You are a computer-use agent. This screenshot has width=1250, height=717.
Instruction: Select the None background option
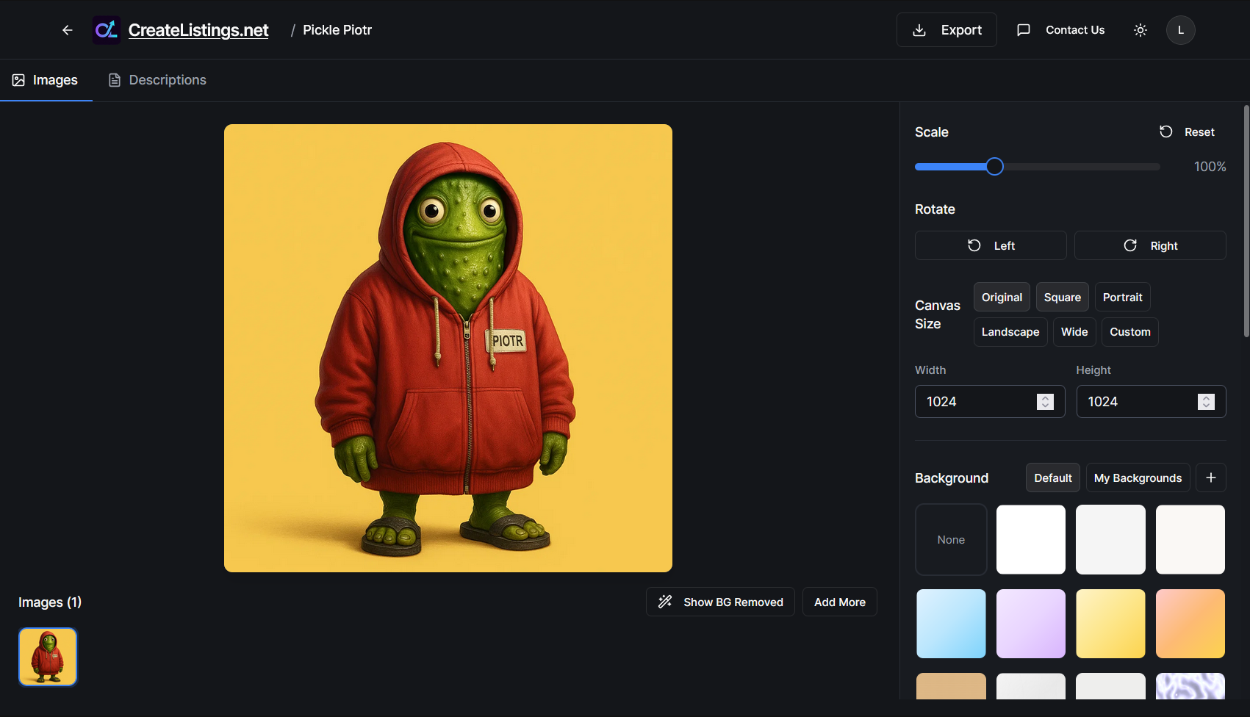[x=950, y=539]
